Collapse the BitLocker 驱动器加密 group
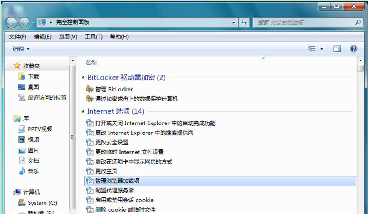368x214 pixels. coord(83,78)
